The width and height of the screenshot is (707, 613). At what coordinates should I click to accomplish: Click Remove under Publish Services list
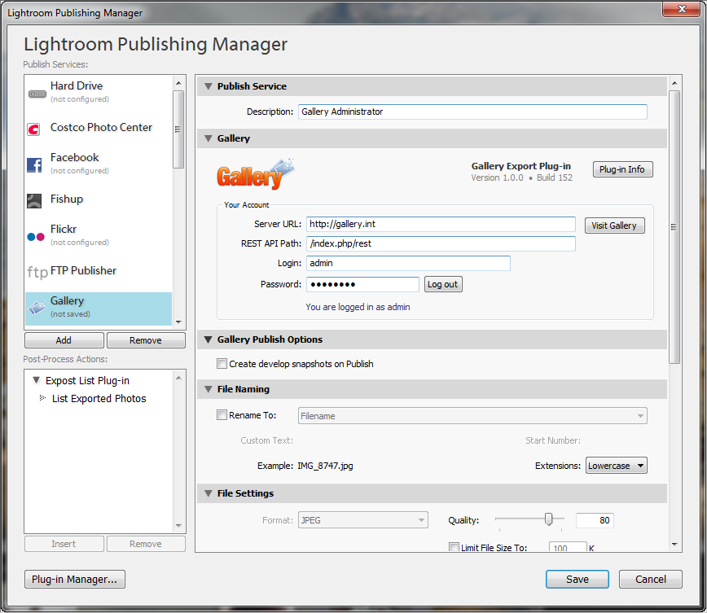coord(146,340)
